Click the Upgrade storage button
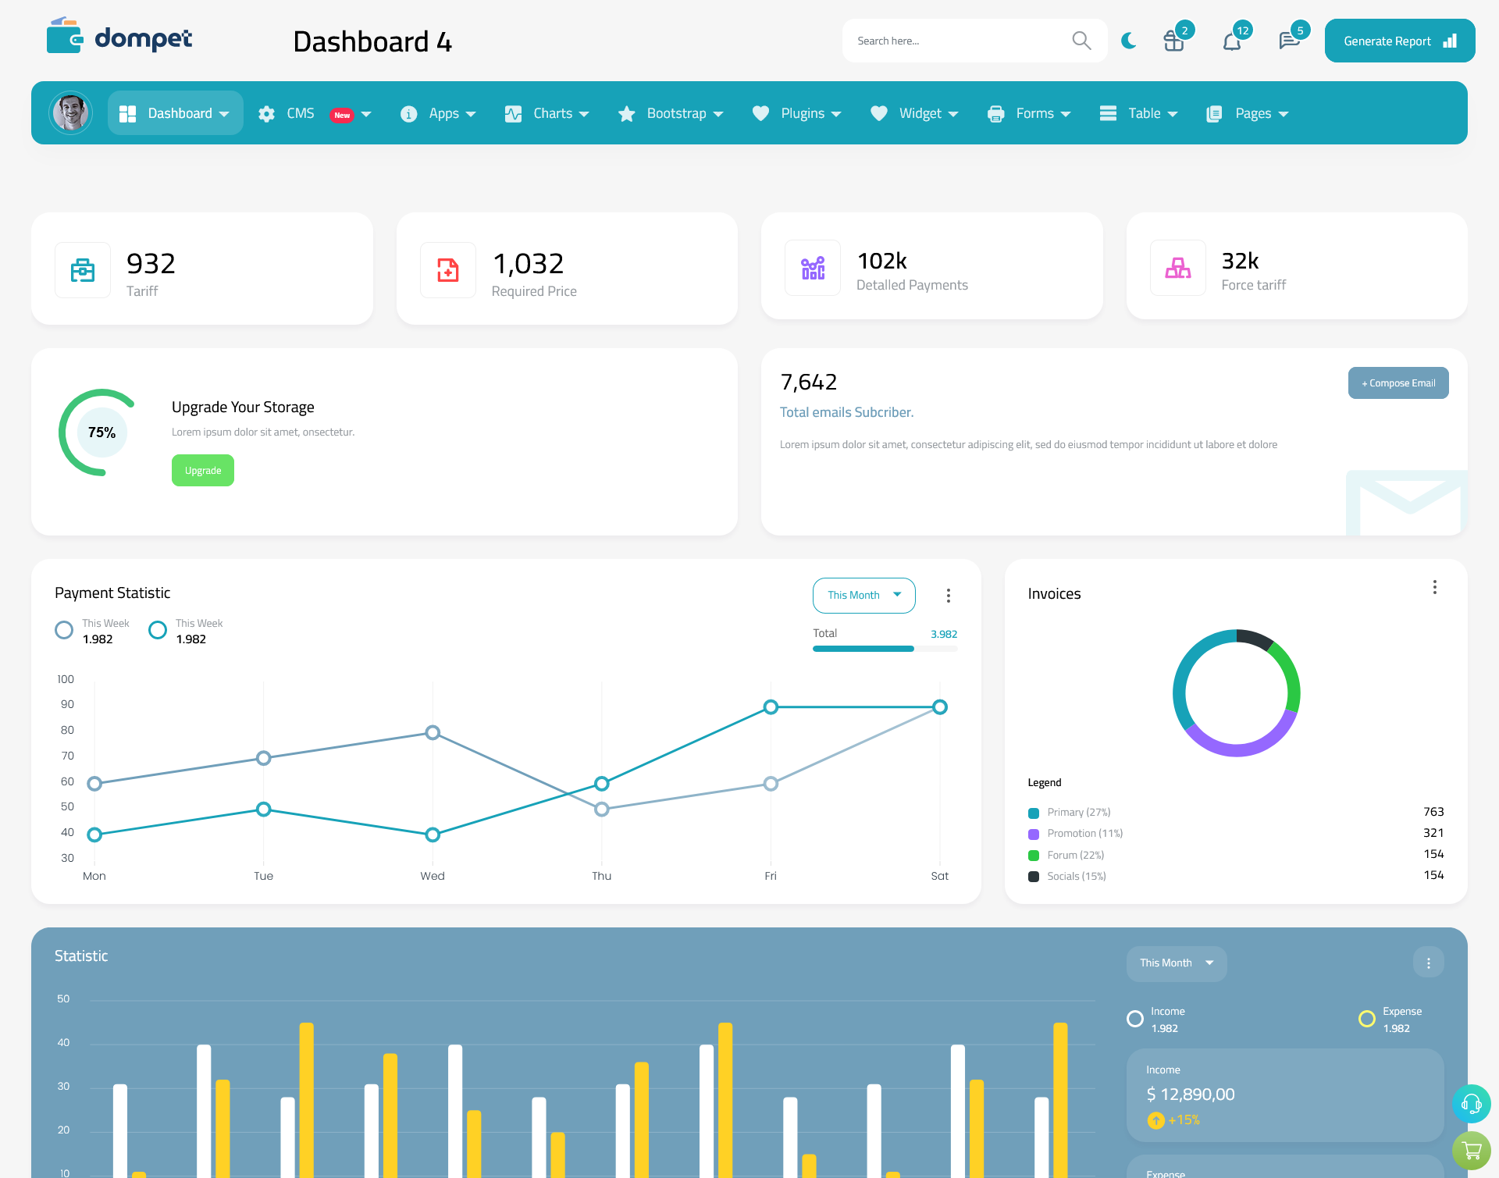 202,470
